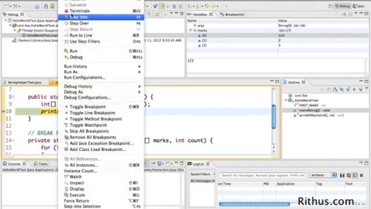This screenshot has height=209, width=371.
Task: Select the highlighted Step Into menu item
Action: point(101,17)
